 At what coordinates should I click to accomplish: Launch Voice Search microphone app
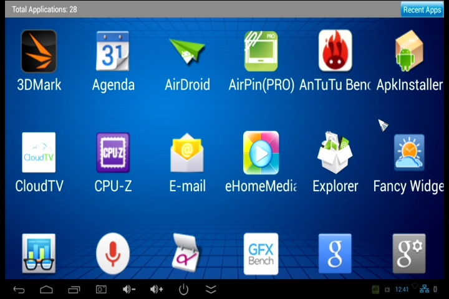[x=113, y=254]
